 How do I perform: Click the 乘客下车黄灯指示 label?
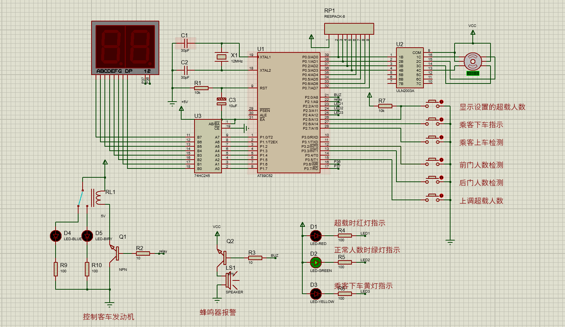click(x=363, y=286)
